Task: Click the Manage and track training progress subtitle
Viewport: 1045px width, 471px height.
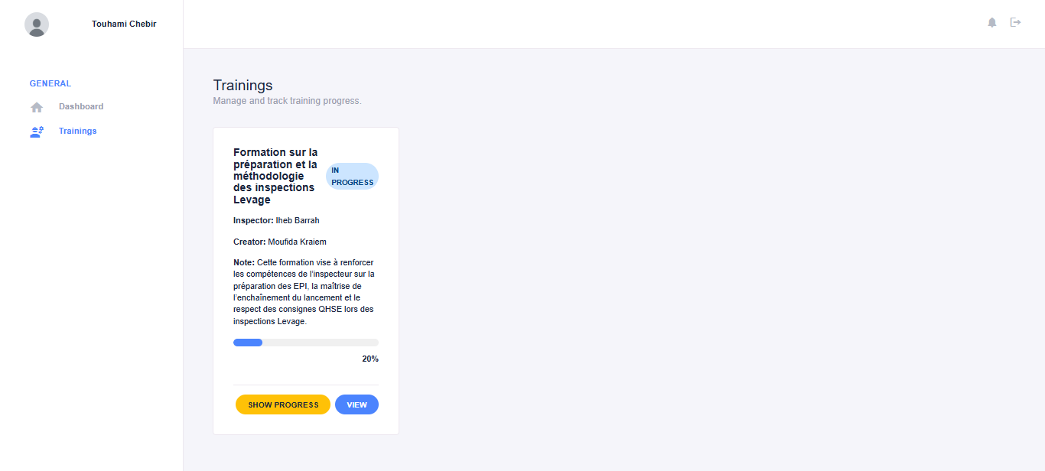Action: 287,101
